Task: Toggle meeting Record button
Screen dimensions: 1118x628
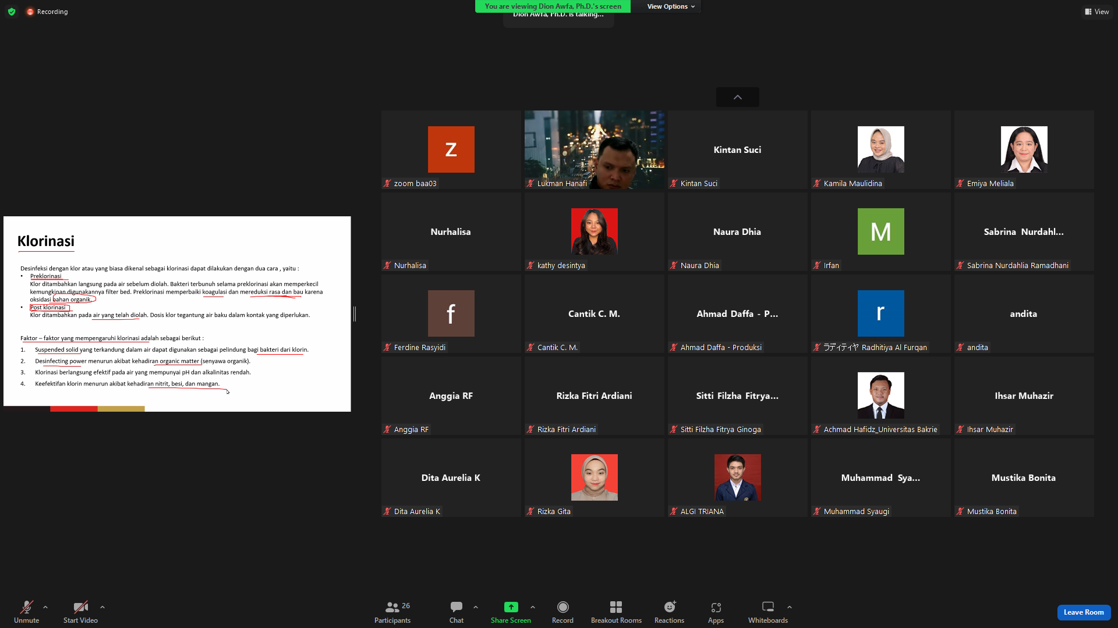Action: click(x=562, y=612)
